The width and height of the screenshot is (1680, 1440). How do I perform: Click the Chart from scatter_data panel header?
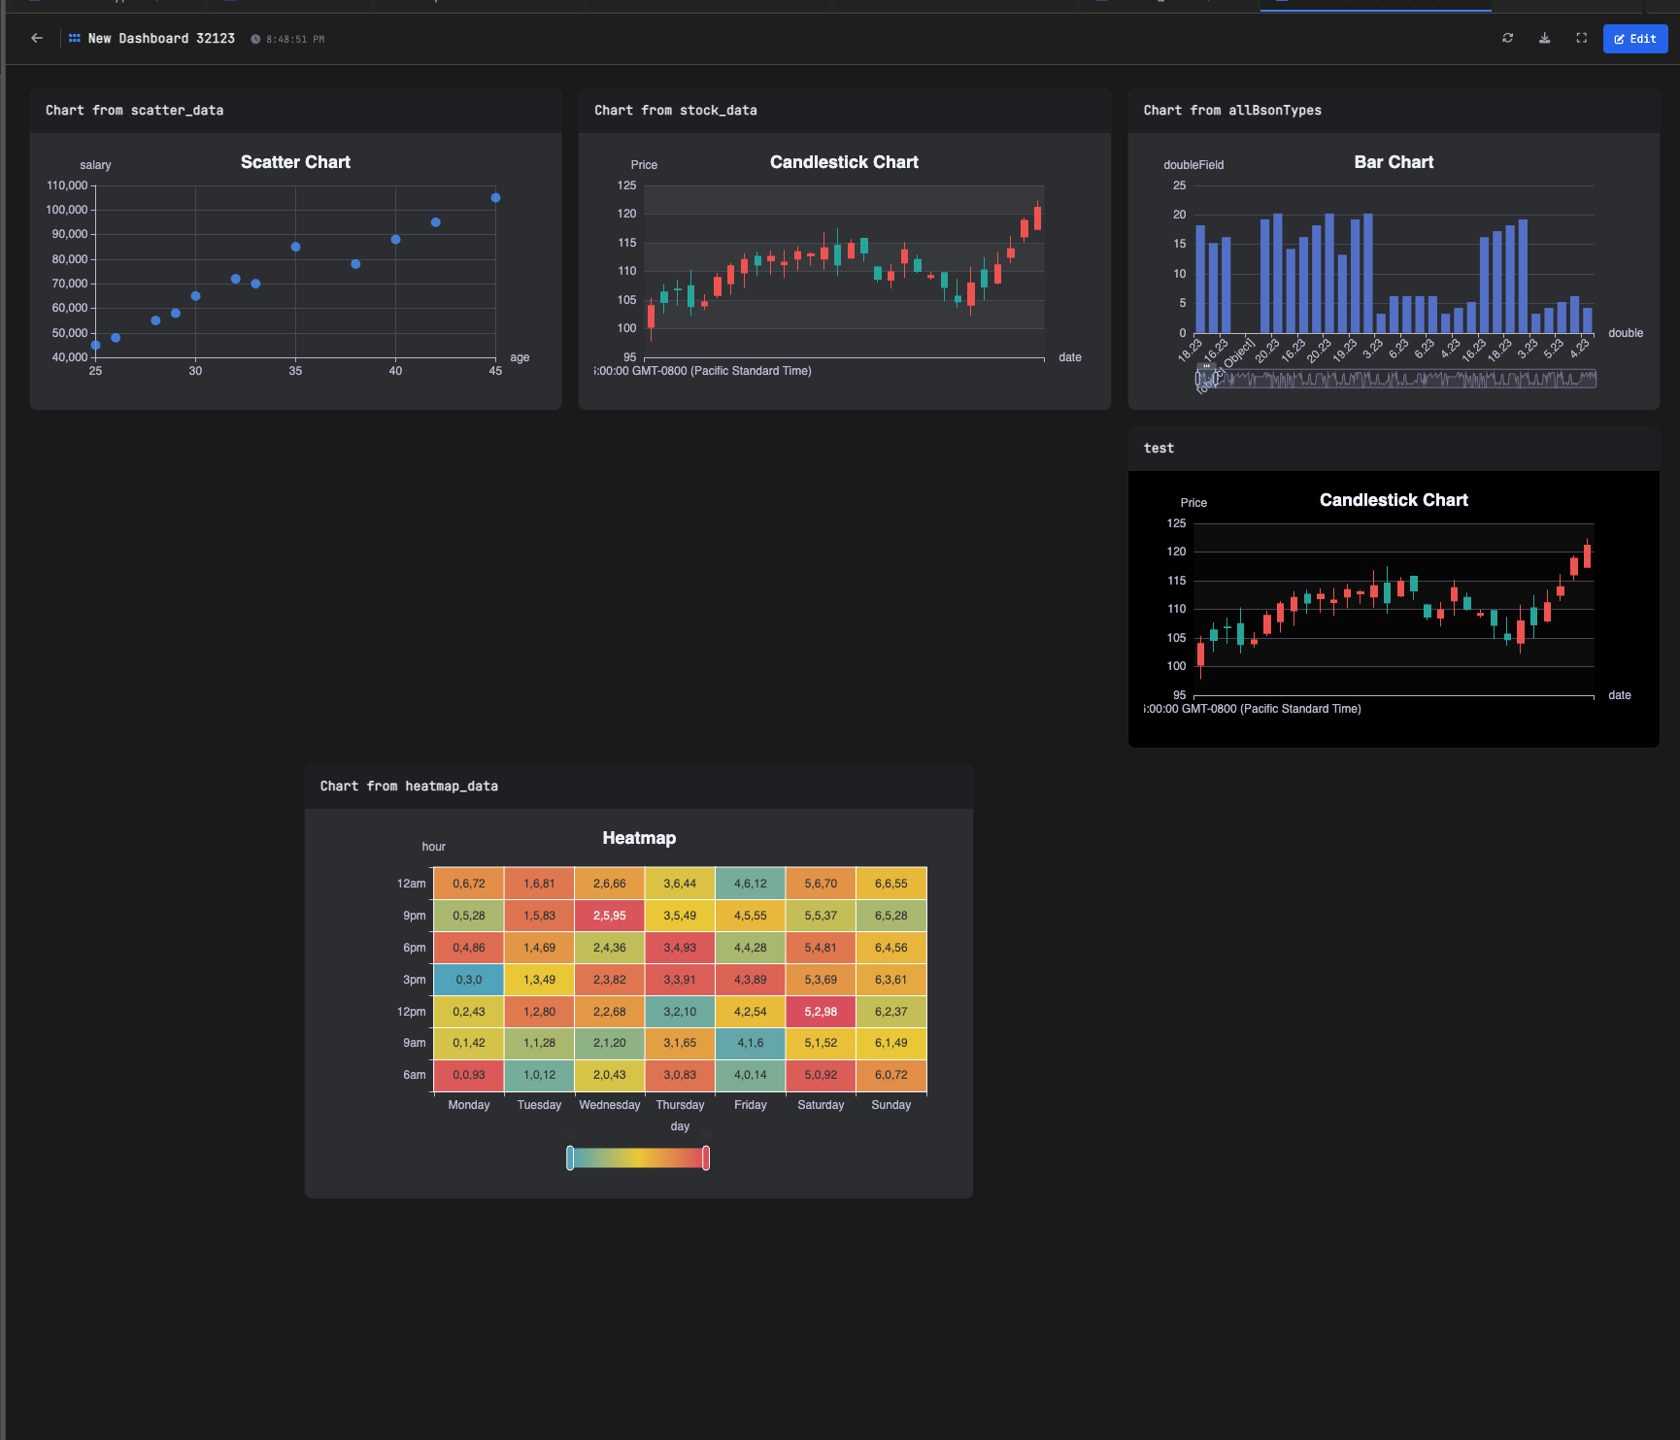tap(135, 110)
